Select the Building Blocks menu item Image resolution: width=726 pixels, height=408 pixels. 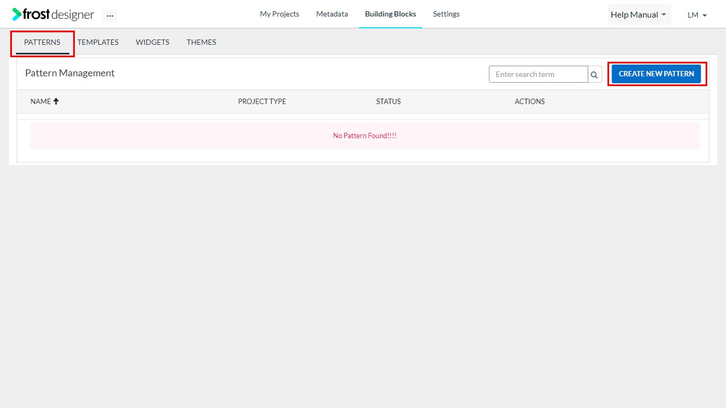(x=390, y=14)
